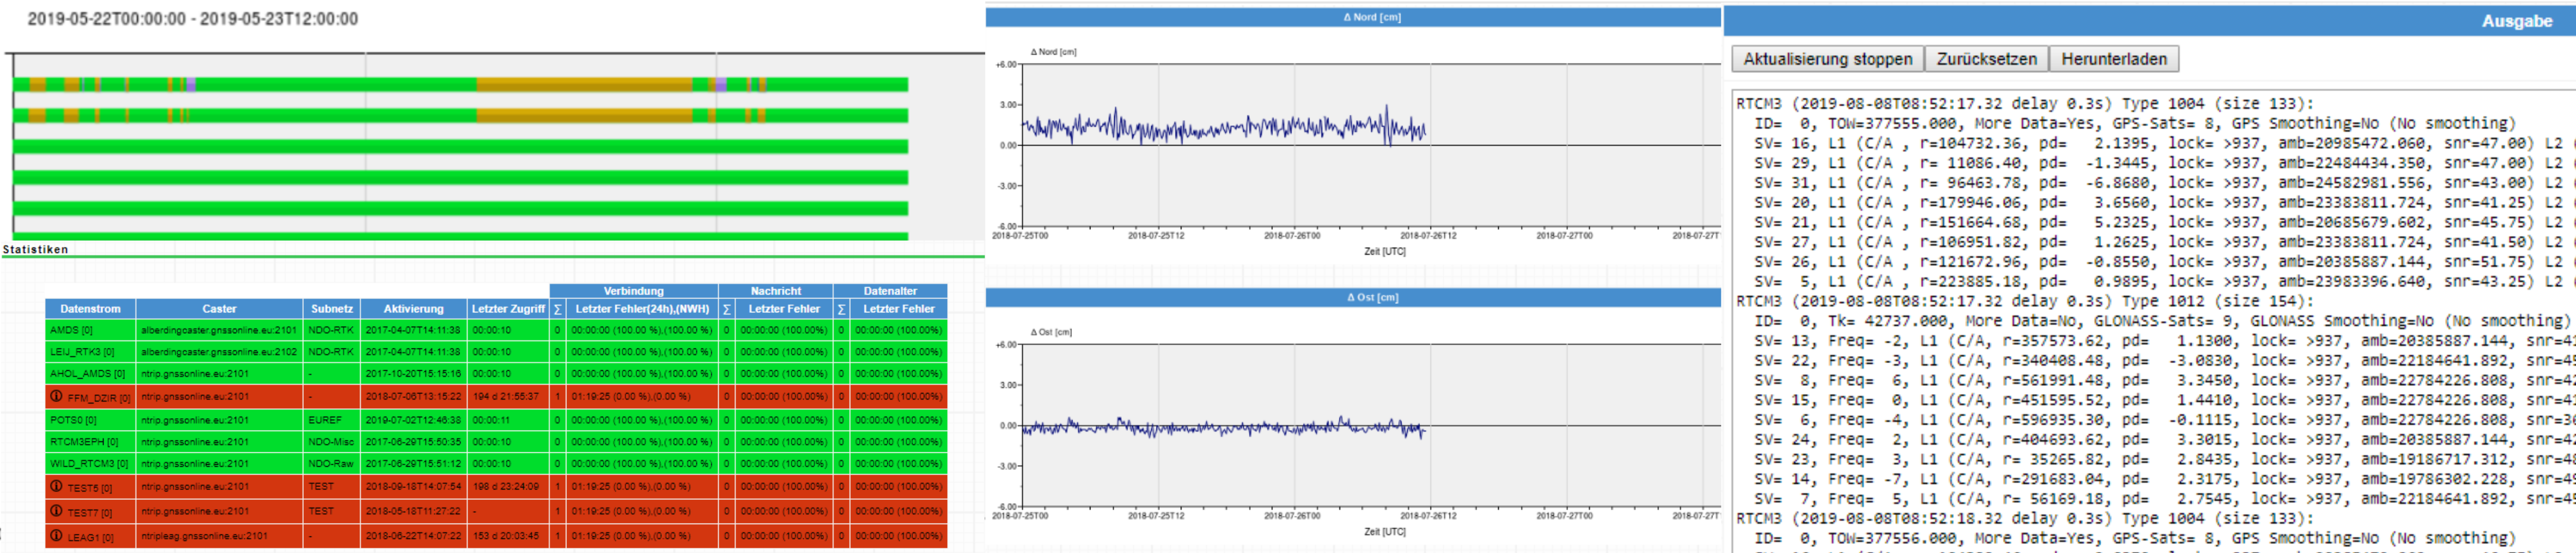
Task: Click the Verbindung group header
Action: (x=634, y=291)
